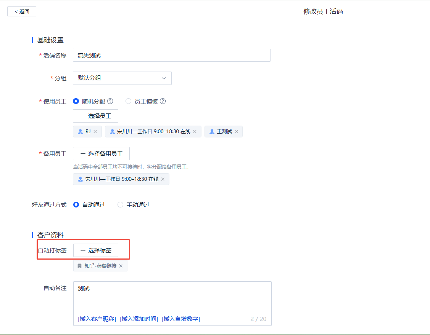Click the person icon on 王测试 chip
The width and height of the screenshot is (430, 335).
tap(212, 132)
